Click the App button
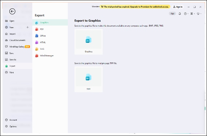 click(172, 13)
